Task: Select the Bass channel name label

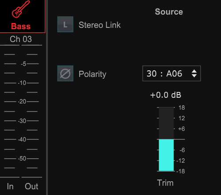Action: coord(21,27)
